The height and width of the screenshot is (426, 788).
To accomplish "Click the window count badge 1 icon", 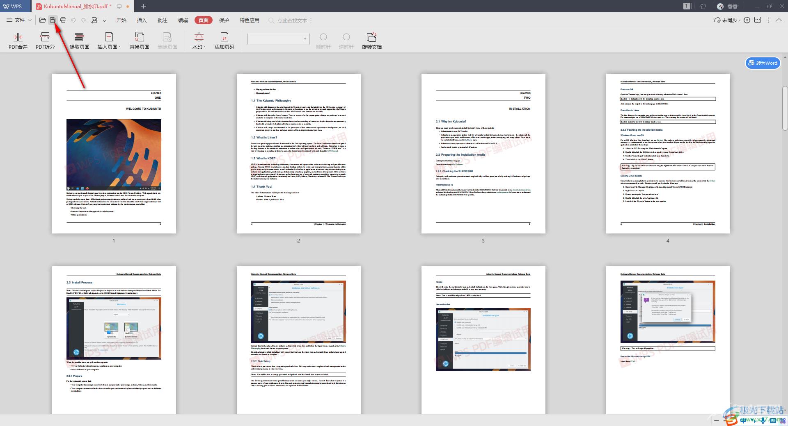I will pos(687,6).
